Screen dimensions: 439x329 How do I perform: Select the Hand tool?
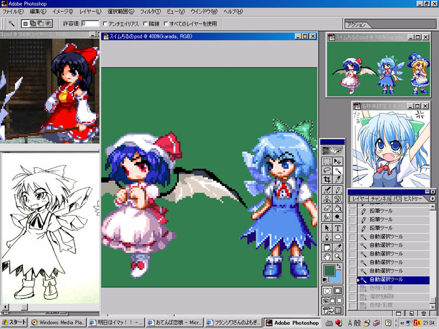pos(327,257)
